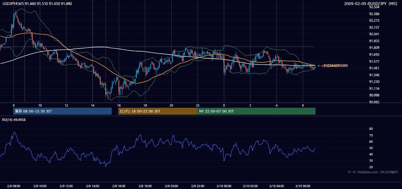Click the 92.157 price axis label
The height and width of the screenshot is (189, 402).
[x=374, y=27]
